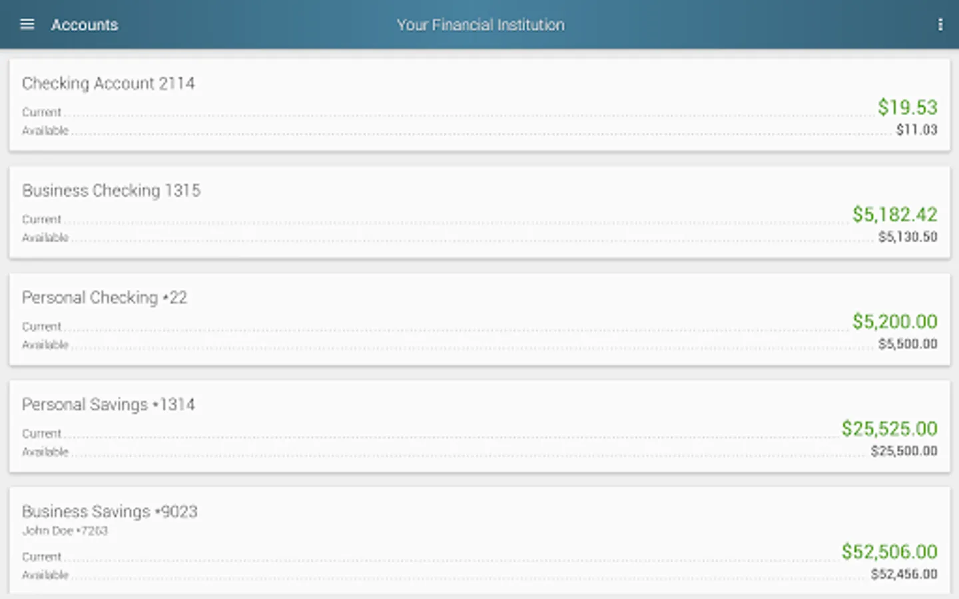
Task: Click the $5,182.42 current balance
Action: [894, 214]
